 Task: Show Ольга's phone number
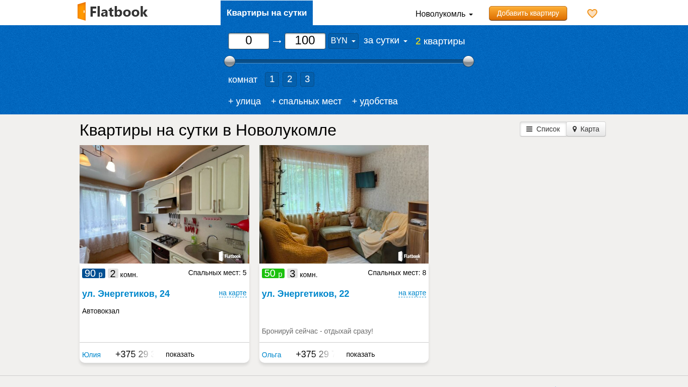[360, 354]
